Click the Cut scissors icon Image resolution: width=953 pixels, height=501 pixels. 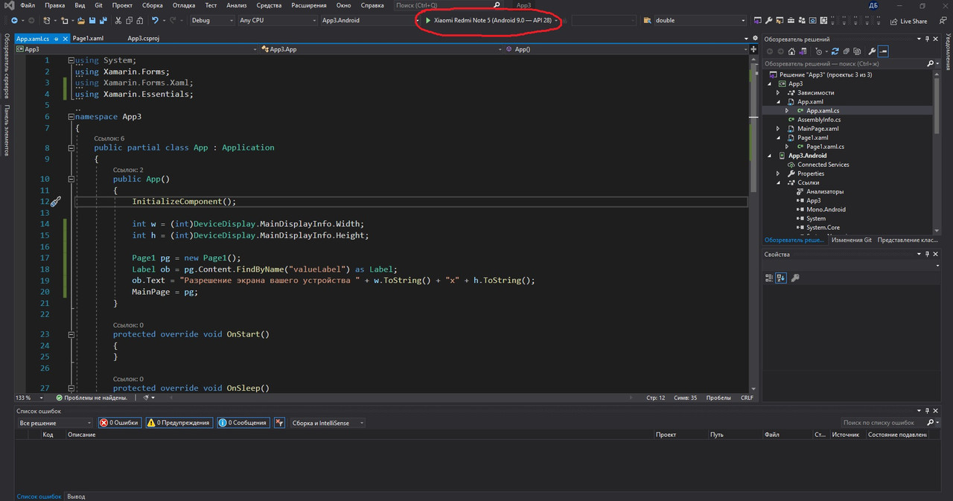(119, 20)
